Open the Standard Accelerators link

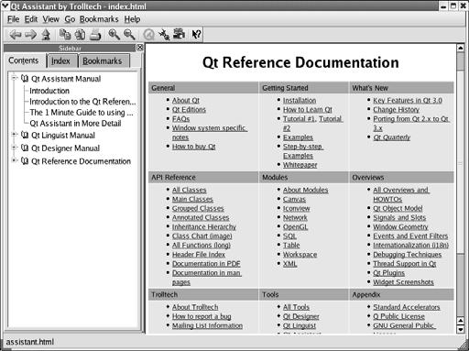click(407, 307)
